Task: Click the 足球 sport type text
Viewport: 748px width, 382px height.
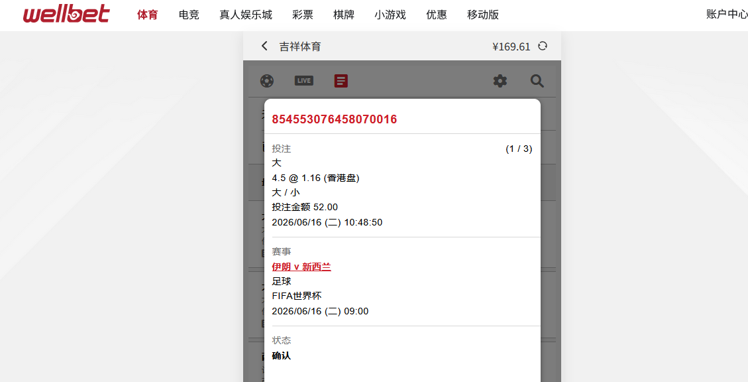Action: [x=282, y=281]
